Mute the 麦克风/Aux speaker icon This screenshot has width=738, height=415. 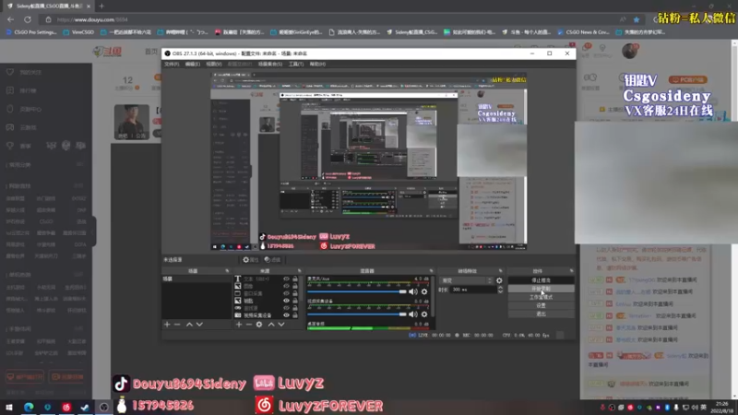413,291
